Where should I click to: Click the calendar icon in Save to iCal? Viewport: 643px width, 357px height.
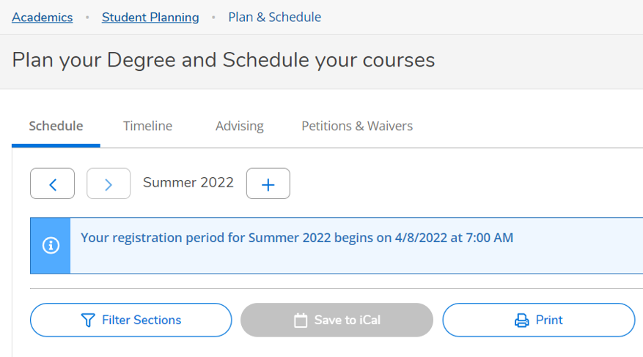click(x=301, y=320)
